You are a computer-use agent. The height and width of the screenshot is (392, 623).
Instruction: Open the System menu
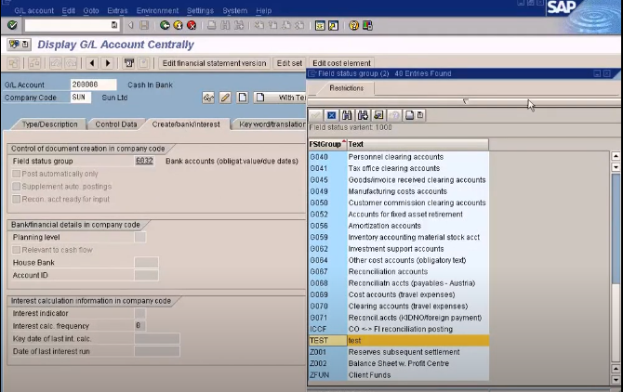point(235,11)
